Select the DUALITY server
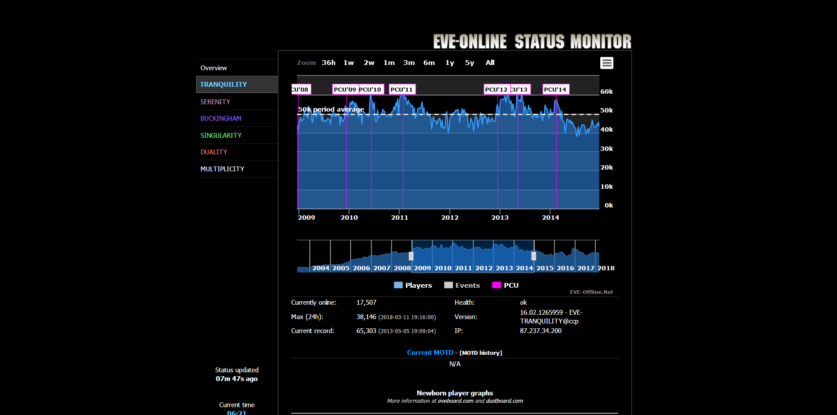837x415 pixels. coord(237,152)
